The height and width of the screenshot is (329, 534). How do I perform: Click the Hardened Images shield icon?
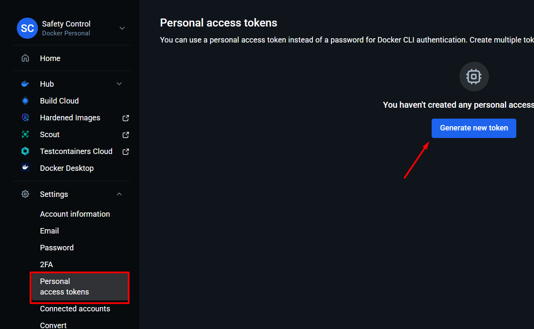(25, 118)
